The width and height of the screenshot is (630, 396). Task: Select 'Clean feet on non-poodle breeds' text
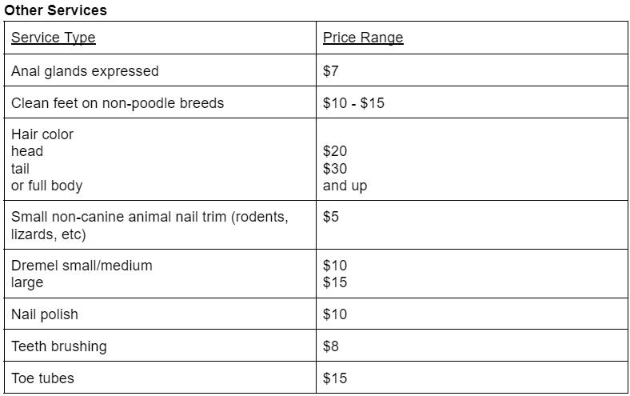[118, 103]
